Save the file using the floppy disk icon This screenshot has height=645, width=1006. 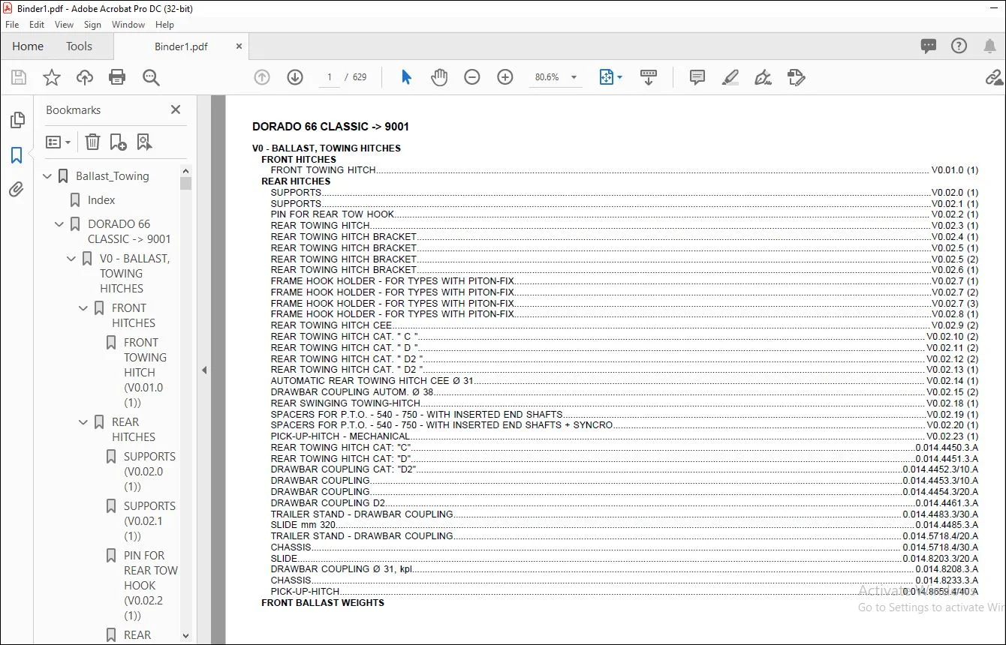[19, 77]
